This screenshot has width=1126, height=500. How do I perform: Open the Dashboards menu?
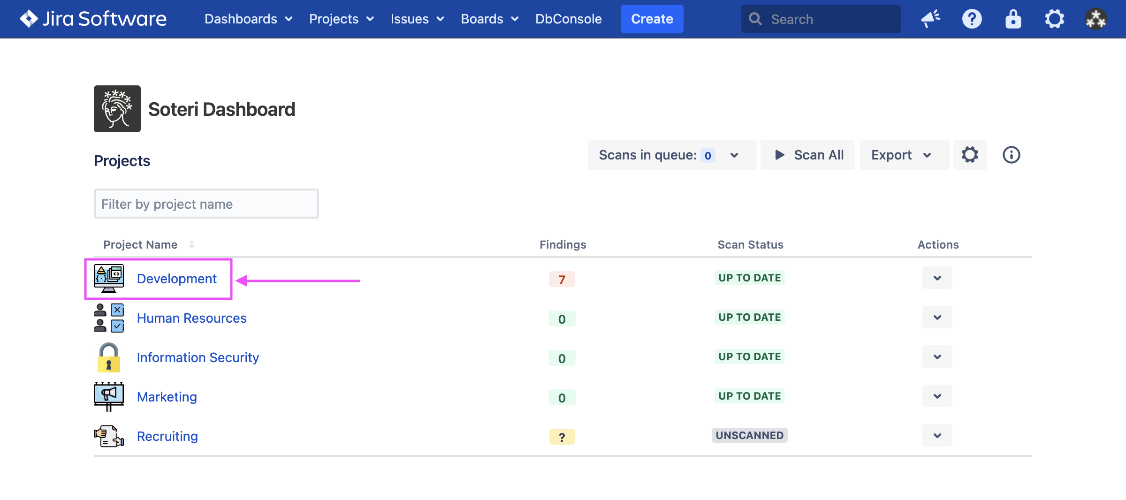[248, 19]
